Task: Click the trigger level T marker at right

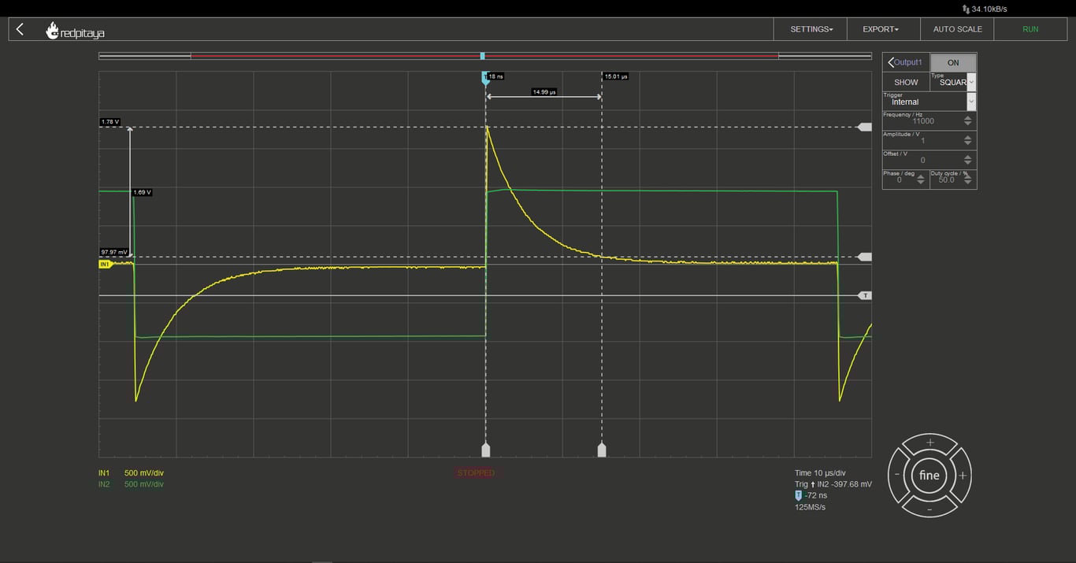Action: [865, 295]
